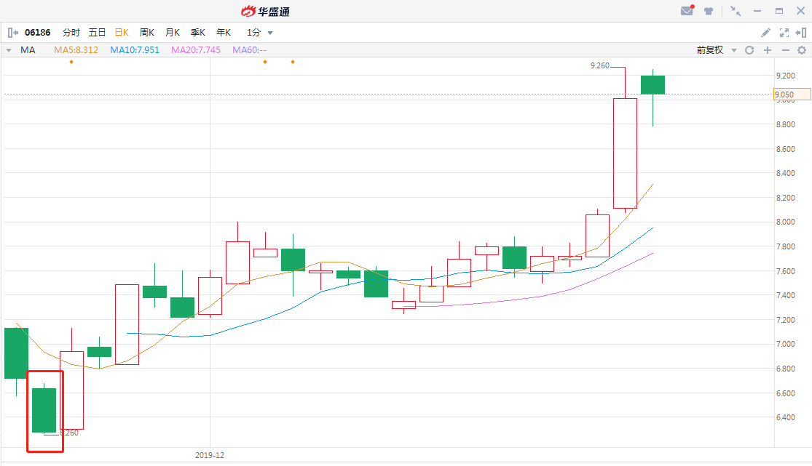Click the 9.050 current price marker
This screenshot has height=466, width=812.
(792, 95)
